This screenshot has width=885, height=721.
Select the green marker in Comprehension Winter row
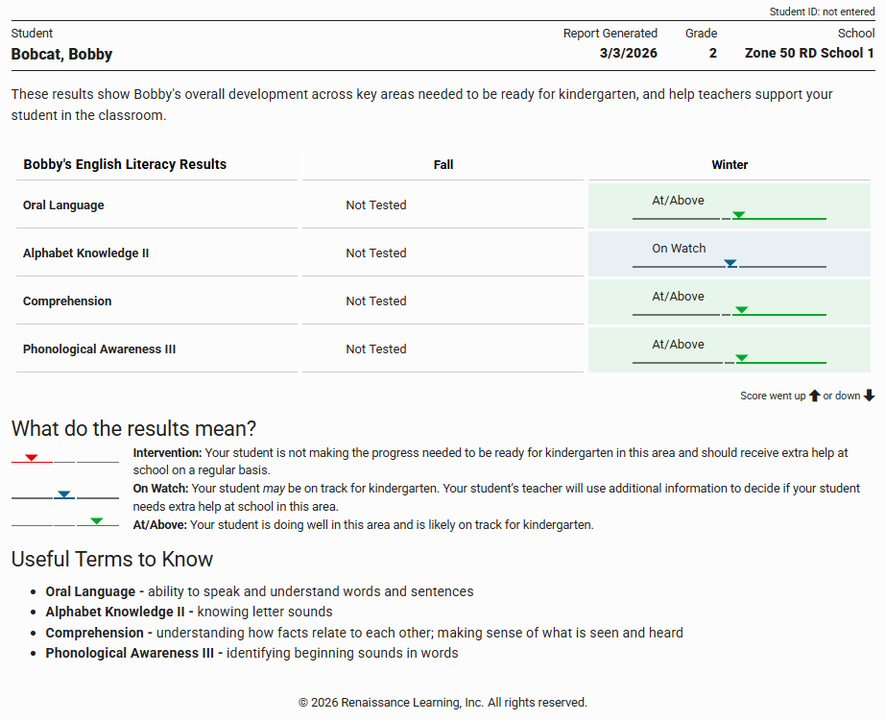(x=740, y=310)
